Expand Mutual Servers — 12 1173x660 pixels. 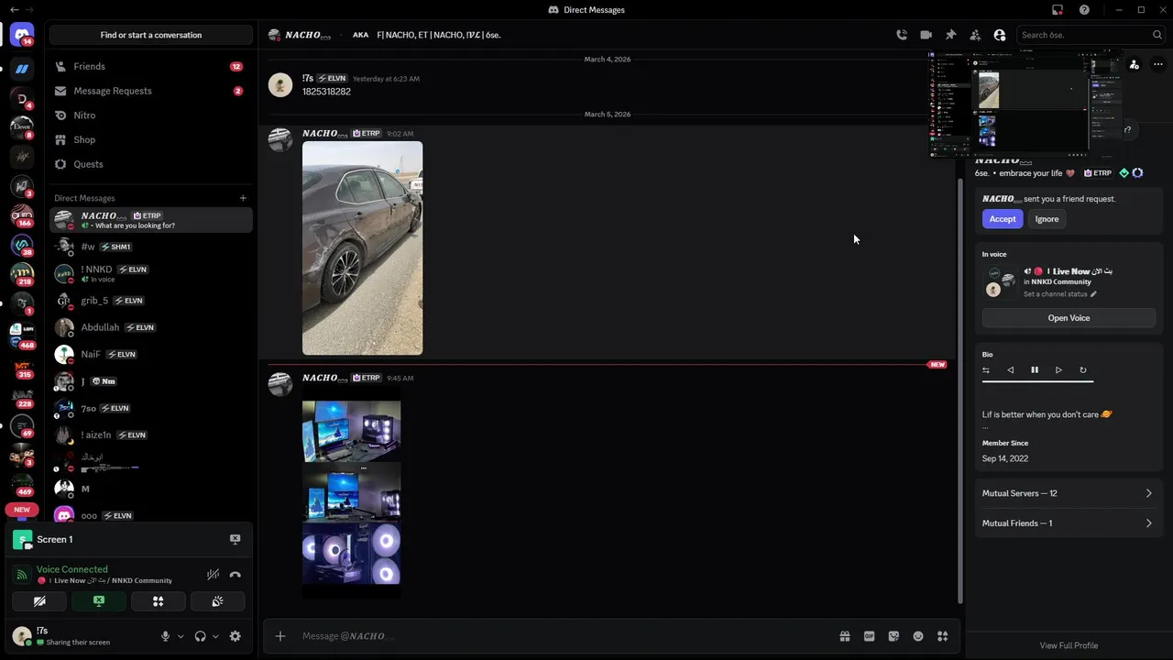pyautogui.click(x=1069, y=493)
